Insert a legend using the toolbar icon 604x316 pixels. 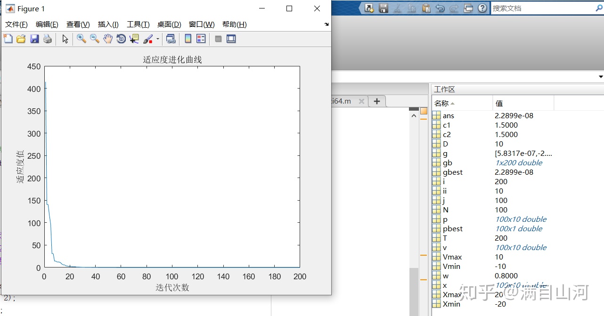coord(201,39)
